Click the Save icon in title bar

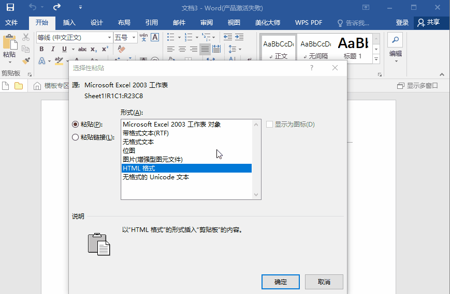(x=10, y=7)
